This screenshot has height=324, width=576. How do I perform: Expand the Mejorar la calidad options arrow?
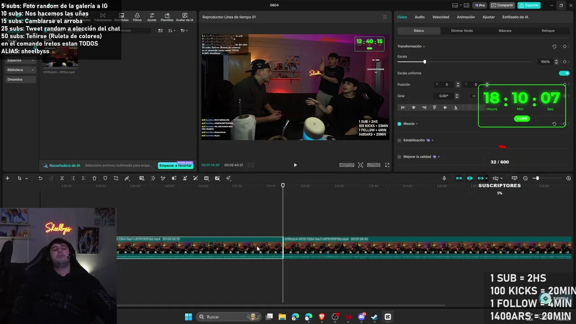(x=439, y=157)
